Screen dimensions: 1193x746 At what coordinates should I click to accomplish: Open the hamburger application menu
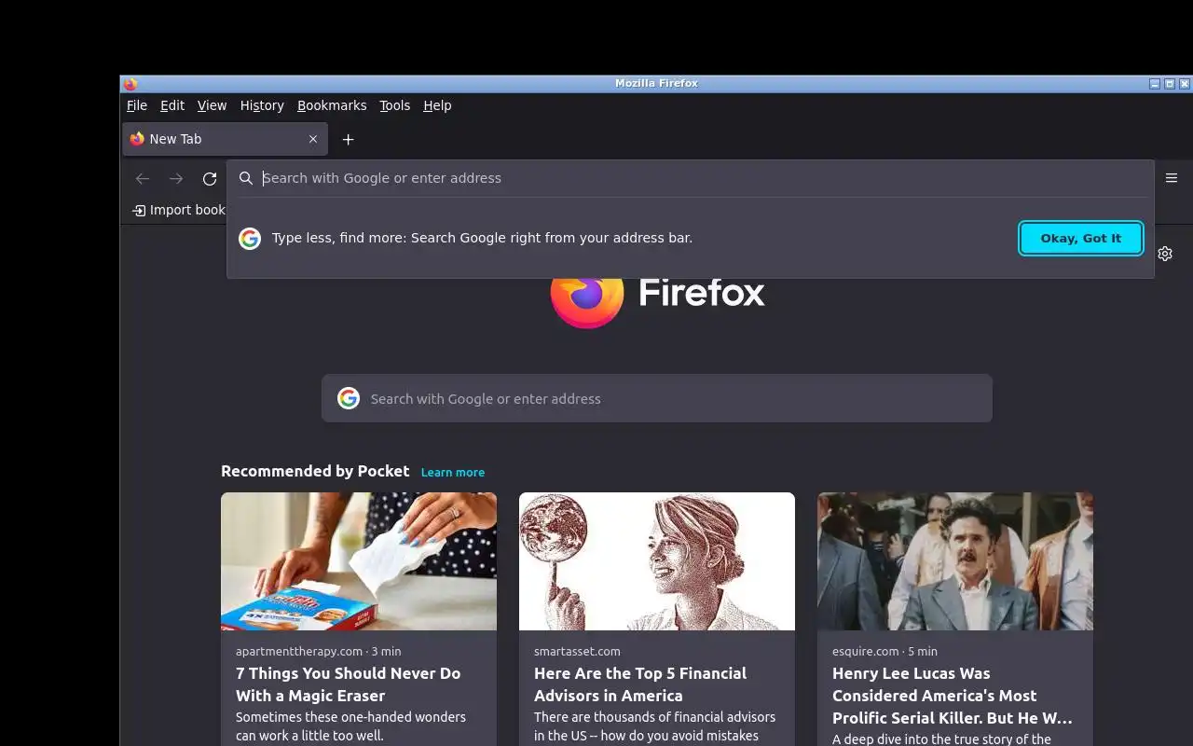point(1172,178)
